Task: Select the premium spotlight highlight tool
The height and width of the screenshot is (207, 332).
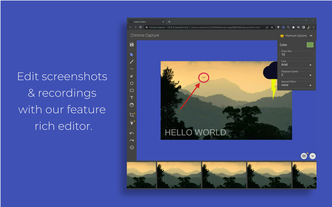Action: [x=132, y=123]
